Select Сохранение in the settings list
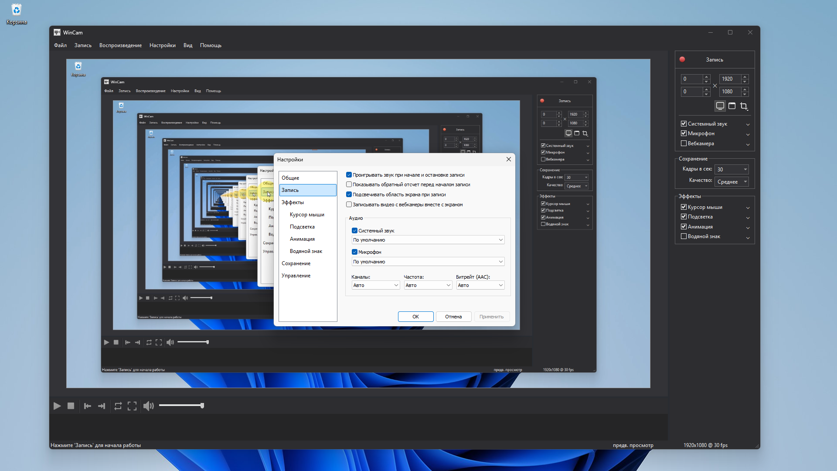This screenshot has width=837, height=471. (308, 263)
